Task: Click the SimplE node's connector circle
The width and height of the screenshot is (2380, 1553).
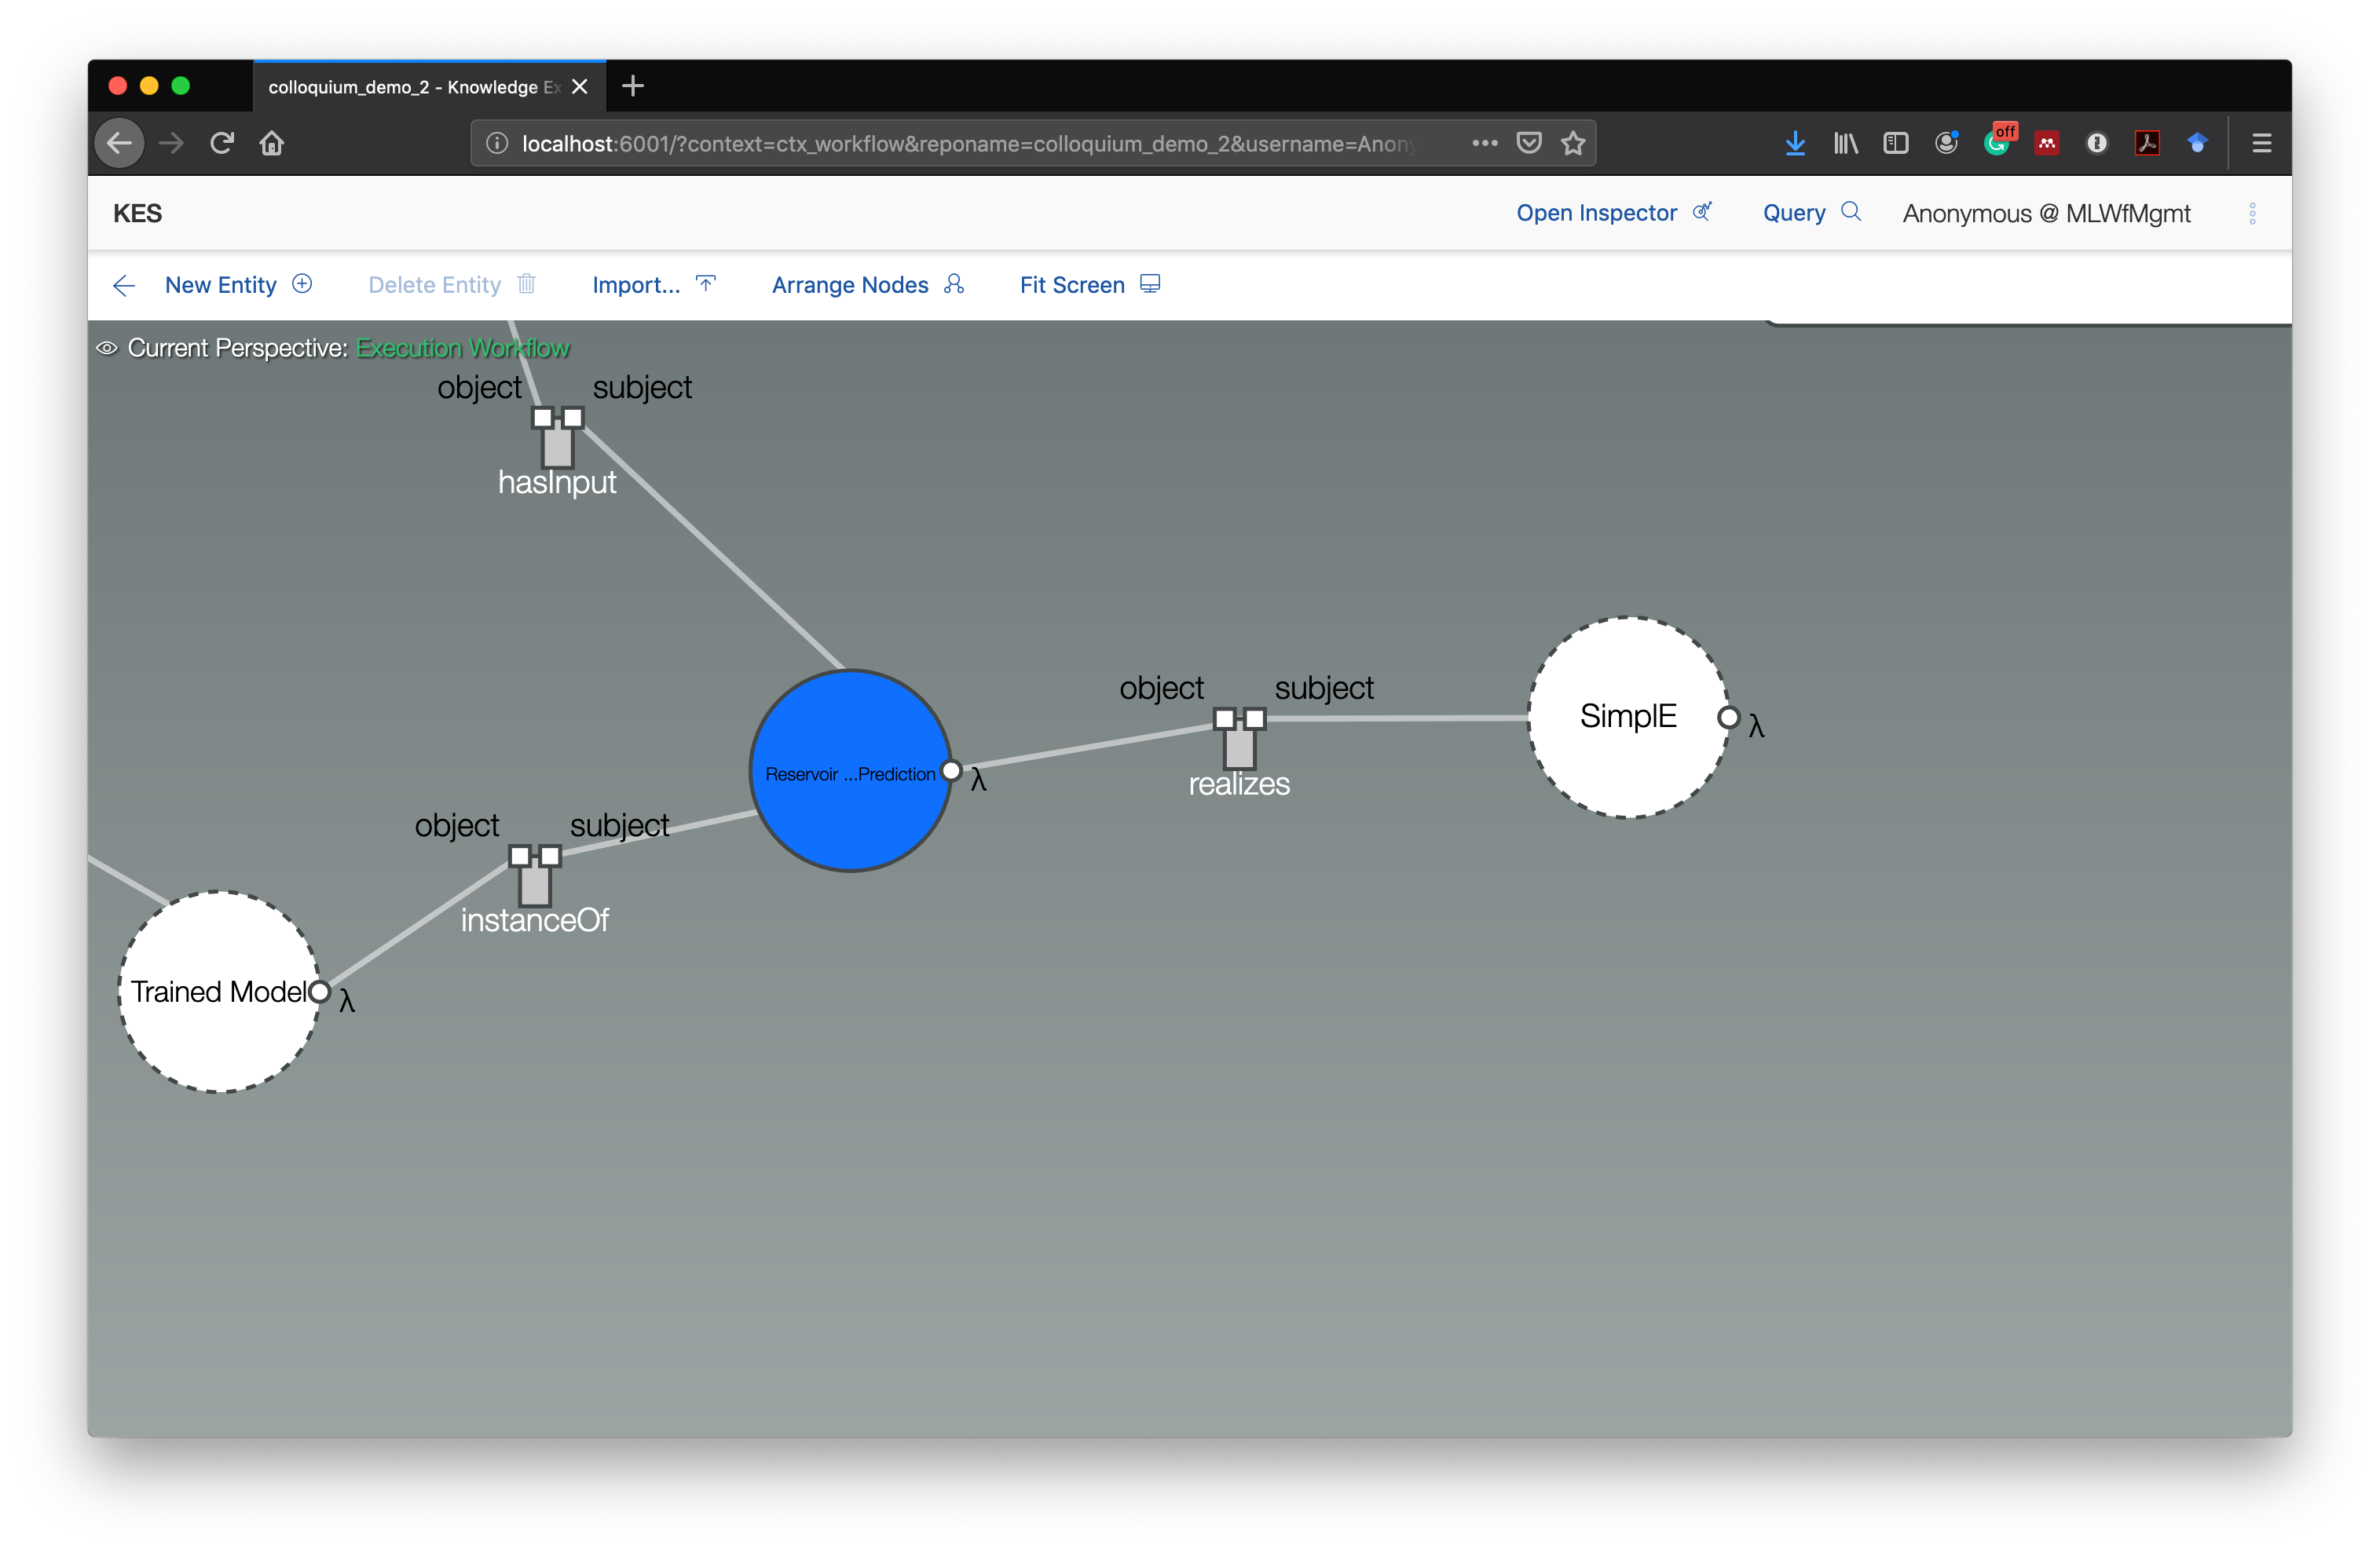Action: 1728,718
